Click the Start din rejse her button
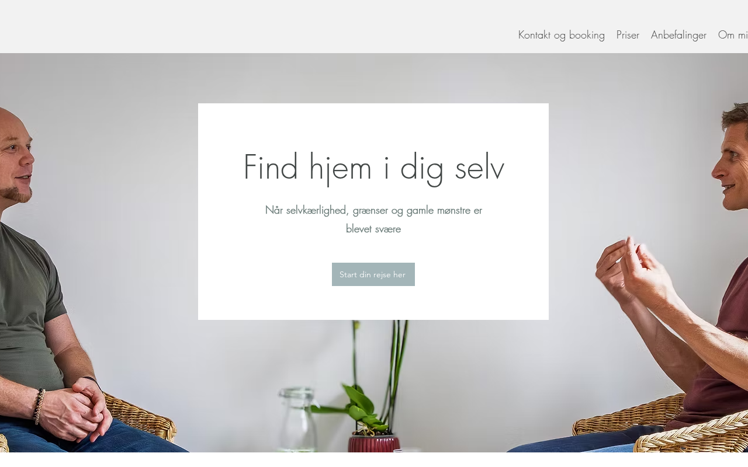The height and width of the screenshot is (467, 748). coord(373,274)
